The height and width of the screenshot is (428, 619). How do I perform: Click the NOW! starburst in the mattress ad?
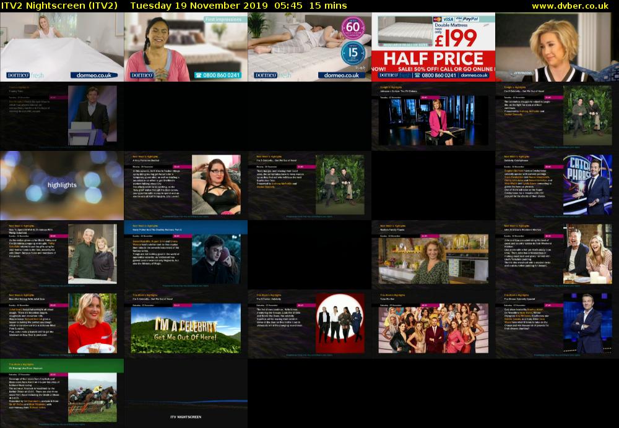378,68
